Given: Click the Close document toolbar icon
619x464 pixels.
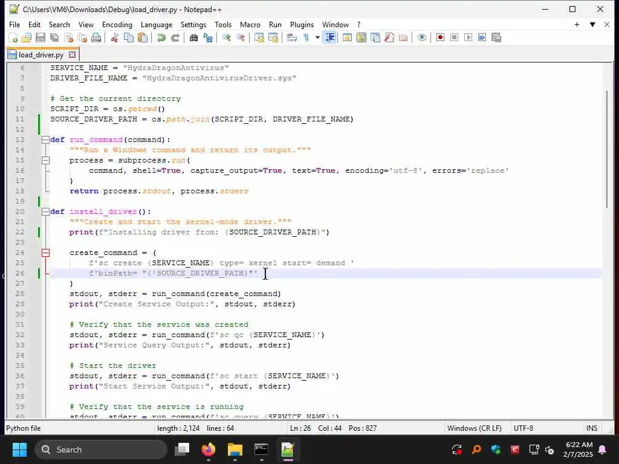Looking at the screenshot, I should 68,38.
